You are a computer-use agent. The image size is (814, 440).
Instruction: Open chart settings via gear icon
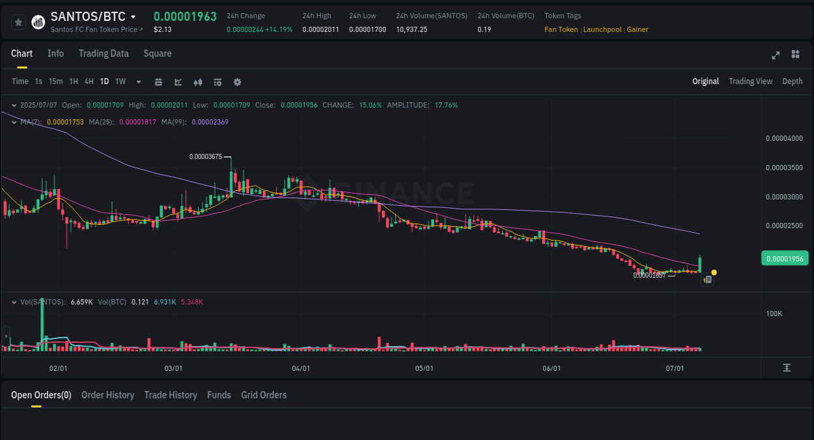pos(237,81)
